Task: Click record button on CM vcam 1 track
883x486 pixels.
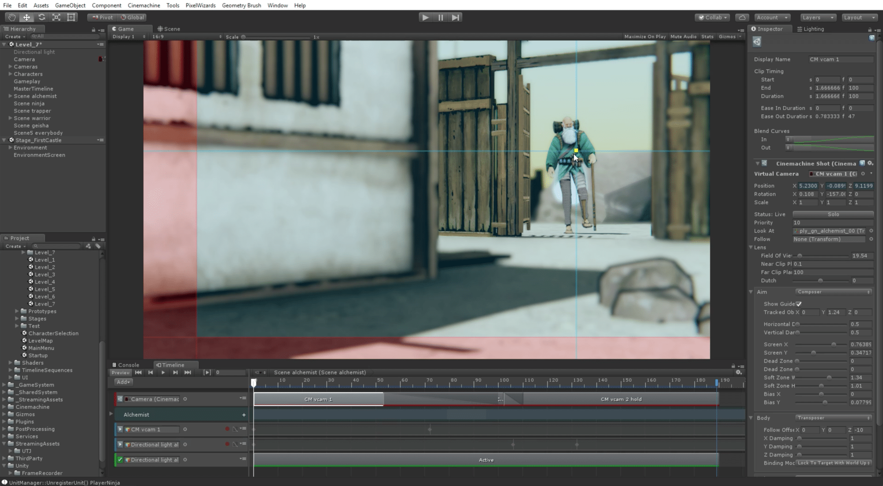Action: point(227,429)
